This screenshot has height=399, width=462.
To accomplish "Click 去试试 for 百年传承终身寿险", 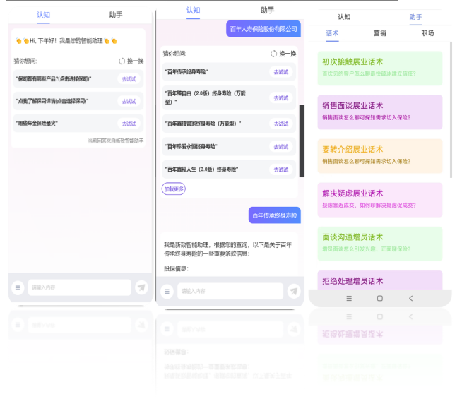I will click(x=281, y=72).
